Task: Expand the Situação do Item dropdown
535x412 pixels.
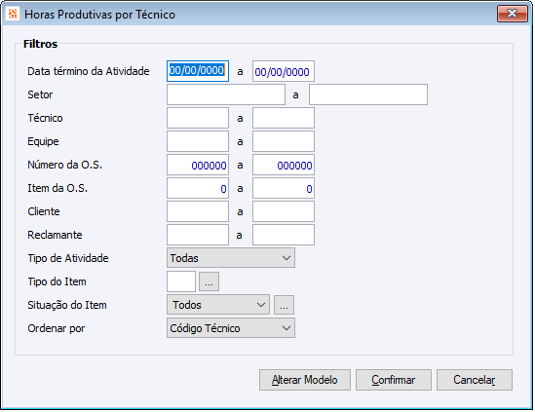Action: tap(218, 305)
